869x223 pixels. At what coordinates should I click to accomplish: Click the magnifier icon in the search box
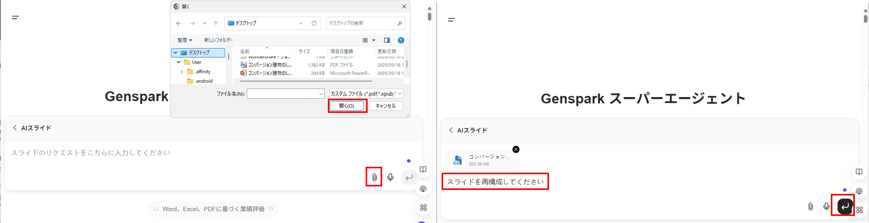point(399,23)
